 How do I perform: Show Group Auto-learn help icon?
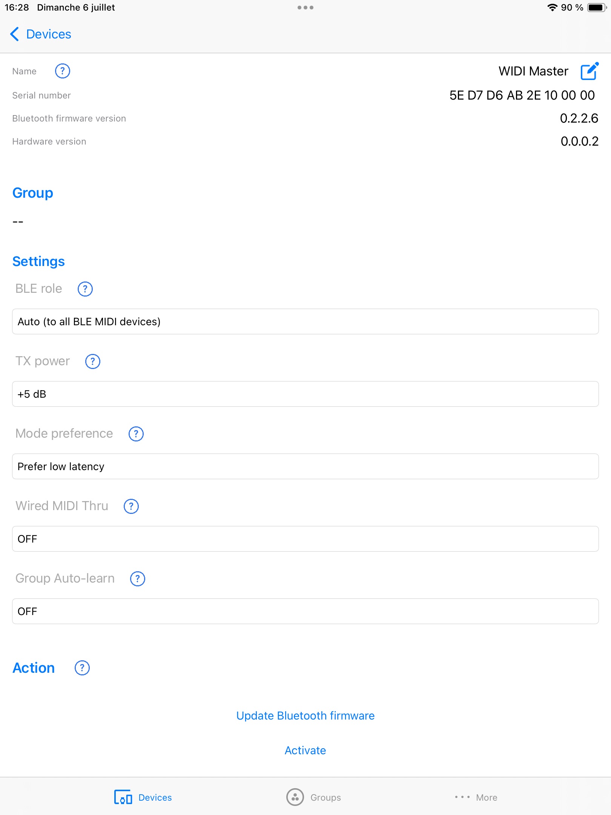tap(138, 579)
